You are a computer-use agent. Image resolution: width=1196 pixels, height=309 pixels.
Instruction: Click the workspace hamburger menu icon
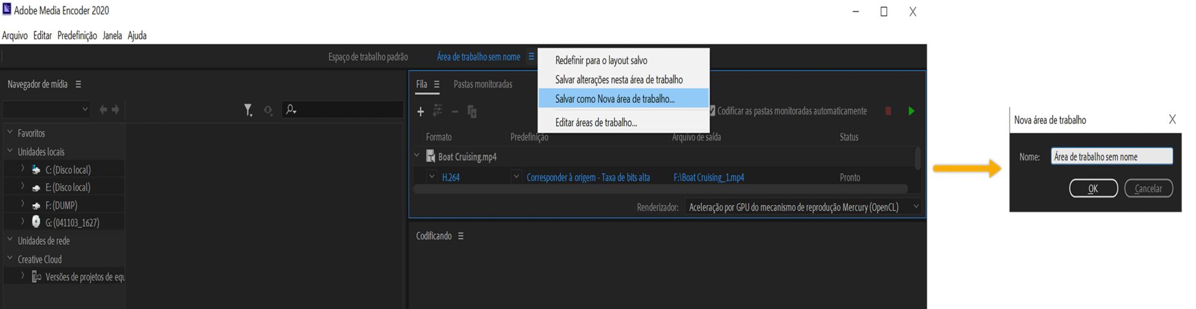(x=531, y=56)
